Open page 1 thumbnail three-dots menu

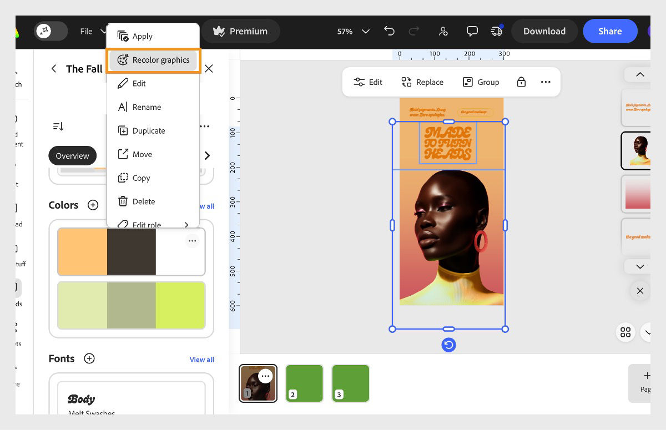tap(265, 376)
